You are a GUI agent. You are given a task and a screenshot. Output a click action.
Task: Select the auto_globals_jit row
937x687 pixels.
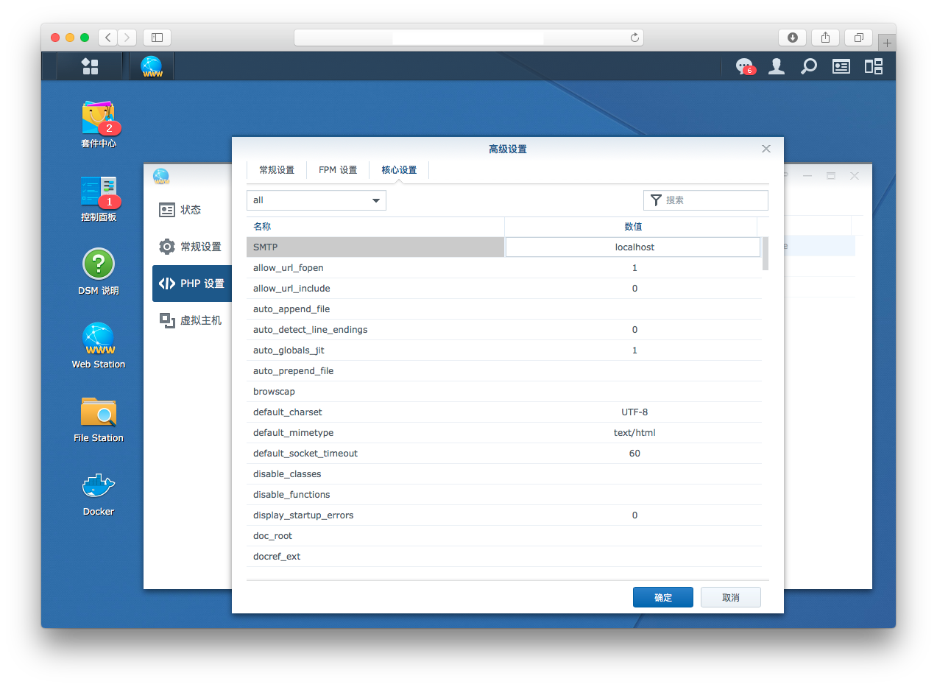click(x=503, y=350)
